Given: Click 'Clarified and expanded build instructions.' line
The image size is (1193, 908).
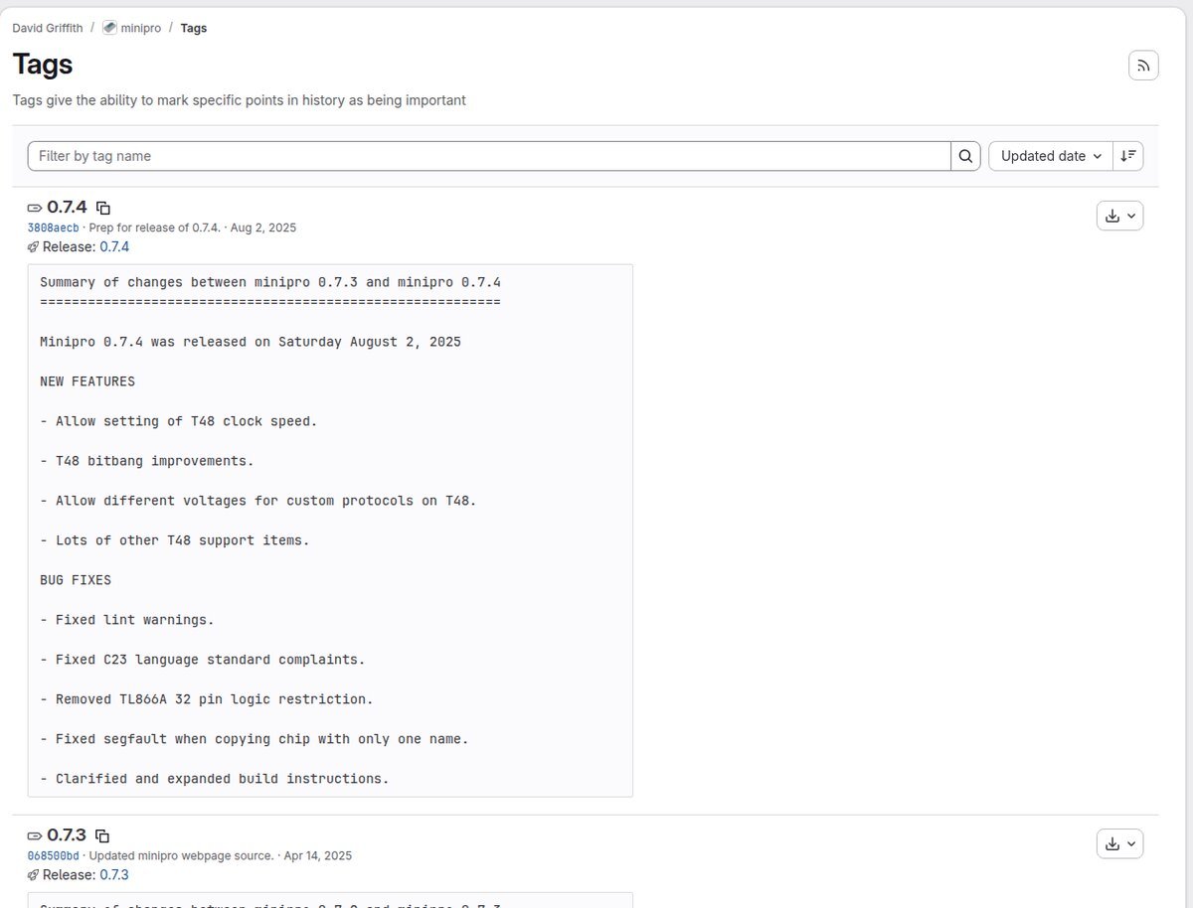Looking at the screenshot, I should point(215,779).
